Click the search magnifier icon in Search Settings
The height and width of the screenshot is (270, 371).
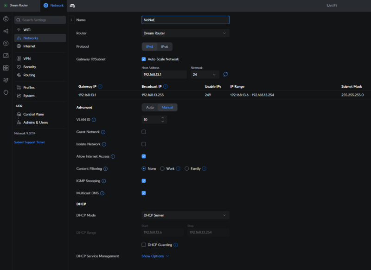[x=19, y=20]
